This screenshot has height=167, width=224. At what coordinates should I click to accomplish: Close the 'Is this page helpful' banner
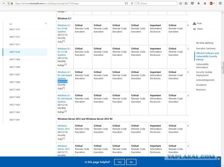pyautogui.click(x=218, y=159)
